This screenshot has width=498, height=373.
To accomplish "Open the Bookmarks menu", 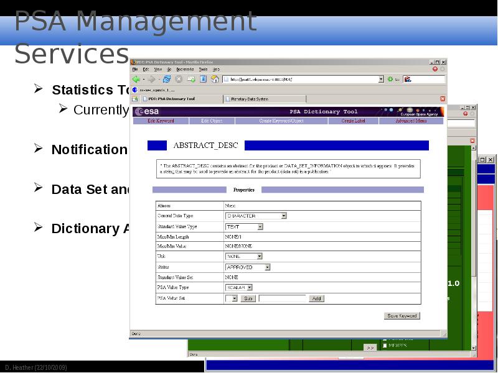I will (x=185, y=69).
